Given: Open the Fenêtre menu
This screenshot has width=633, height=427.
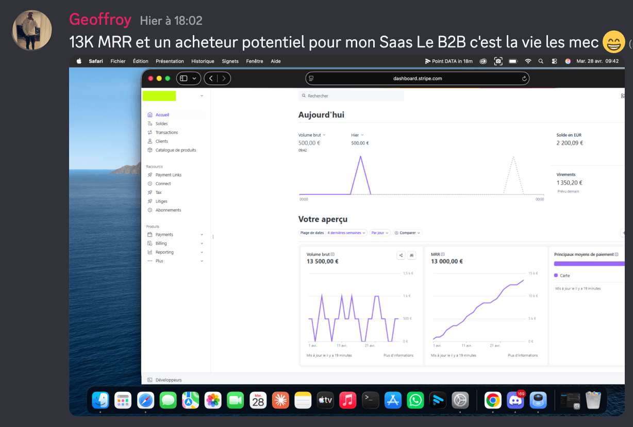Looking at the screenshot, I should [x=255, y=61].
